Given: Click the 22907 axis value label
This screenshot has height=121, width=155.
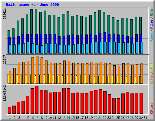Looking at the screenshot, I should (x=5, y=60).
